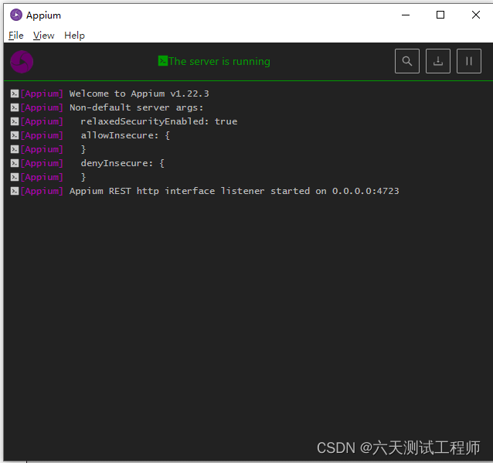Click the Appium title bar app icon
The image size is (493, 463).
click(16, 15)
